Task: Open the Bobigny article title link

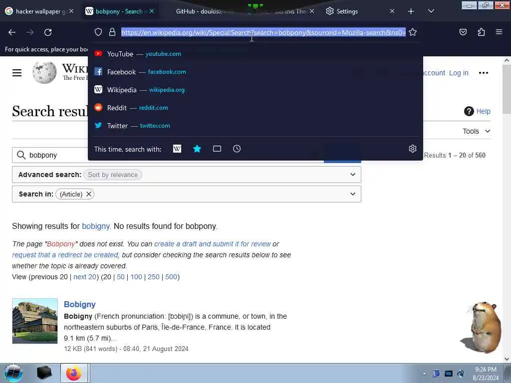Action: pos(80,304)
